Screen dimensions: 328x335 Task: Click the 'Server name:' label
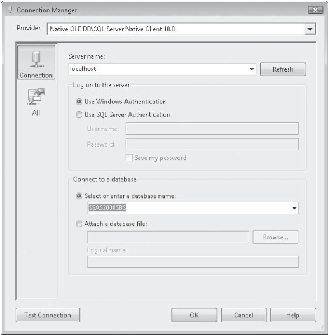point(87,56)
